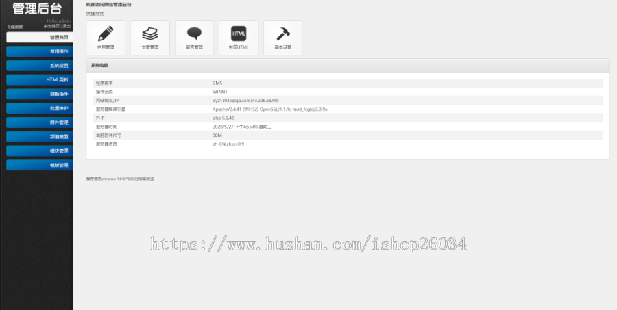Open the 生成HTML shortcut icon
Viewport: 617px width, 310px height.
(239, 38)
